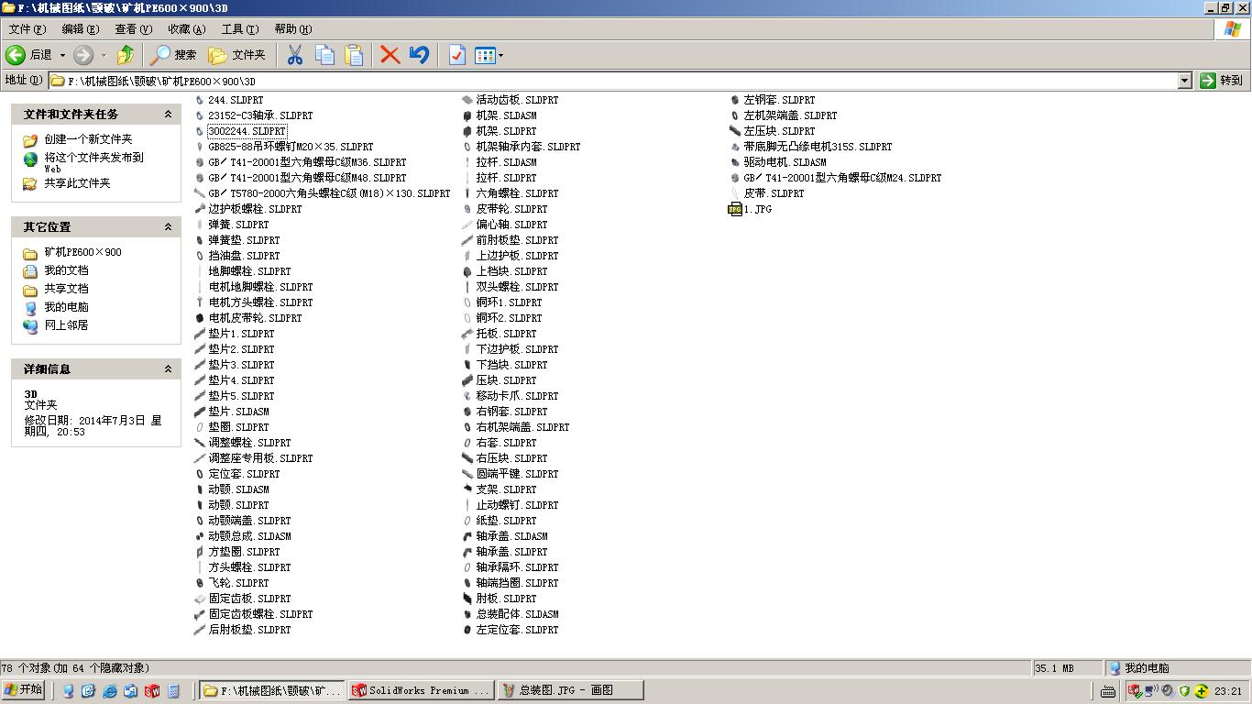Click into the address bar path field
The height and width of the screenshot is (704, 1252).
point(612,81)
